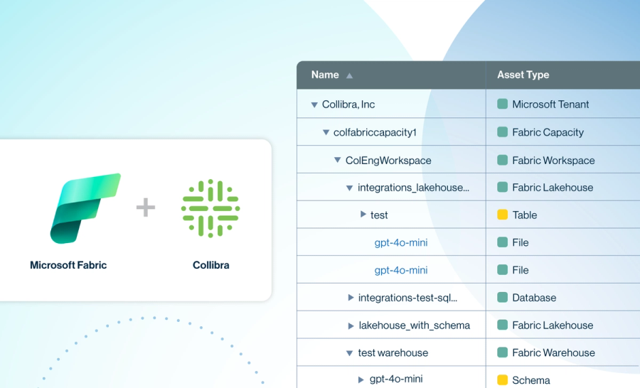
Task: Click the green icon beside Fabric Warehouse
Action: coord(503,352)
